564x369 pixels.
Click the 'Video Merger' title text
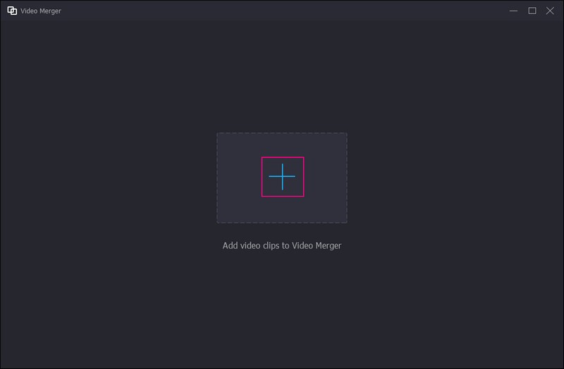[41, 11]
